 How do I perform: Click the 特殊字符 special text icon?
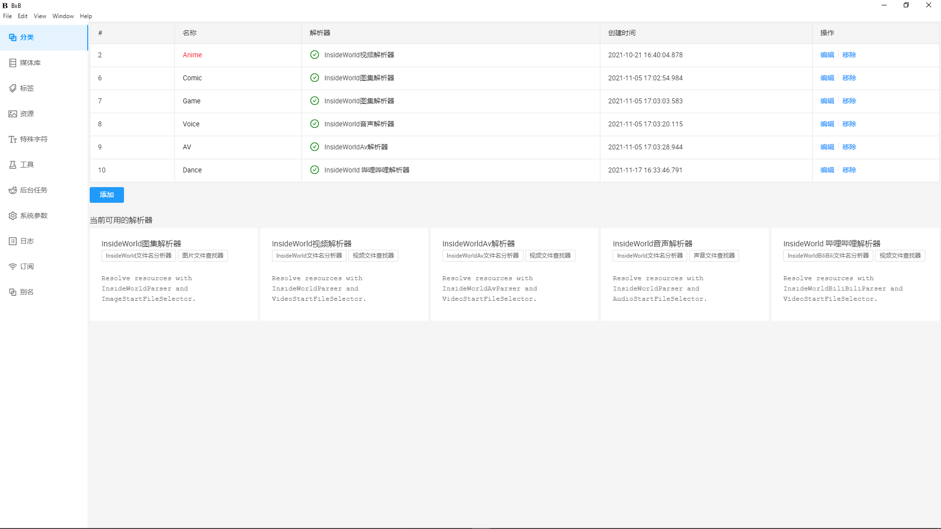click(x=13, y=139)
